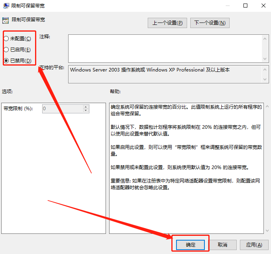Select the 已禁用(D) radio option
This screenshot has height=254, width=271.
coord(6,60)
